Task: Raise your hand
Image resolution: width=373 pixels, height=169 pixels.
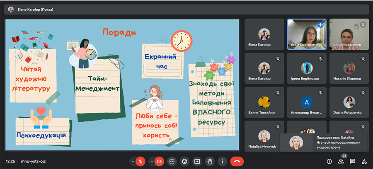Action: pos(210,162)
